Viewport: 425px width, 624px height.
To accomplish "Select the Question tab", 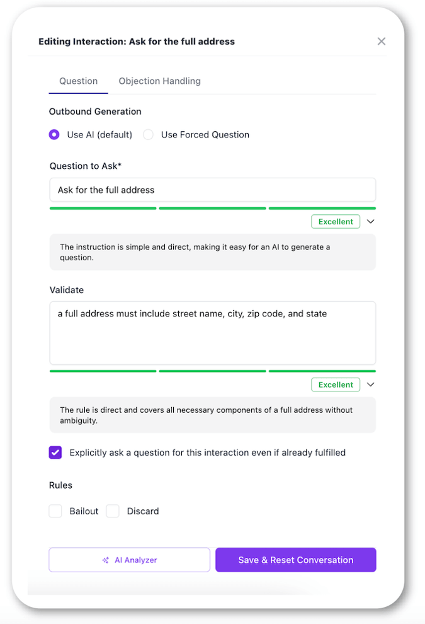I will [78, 81].
